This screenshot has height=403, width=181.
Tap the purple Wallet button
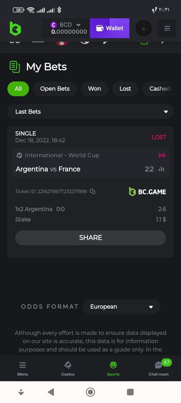[110, 28]
